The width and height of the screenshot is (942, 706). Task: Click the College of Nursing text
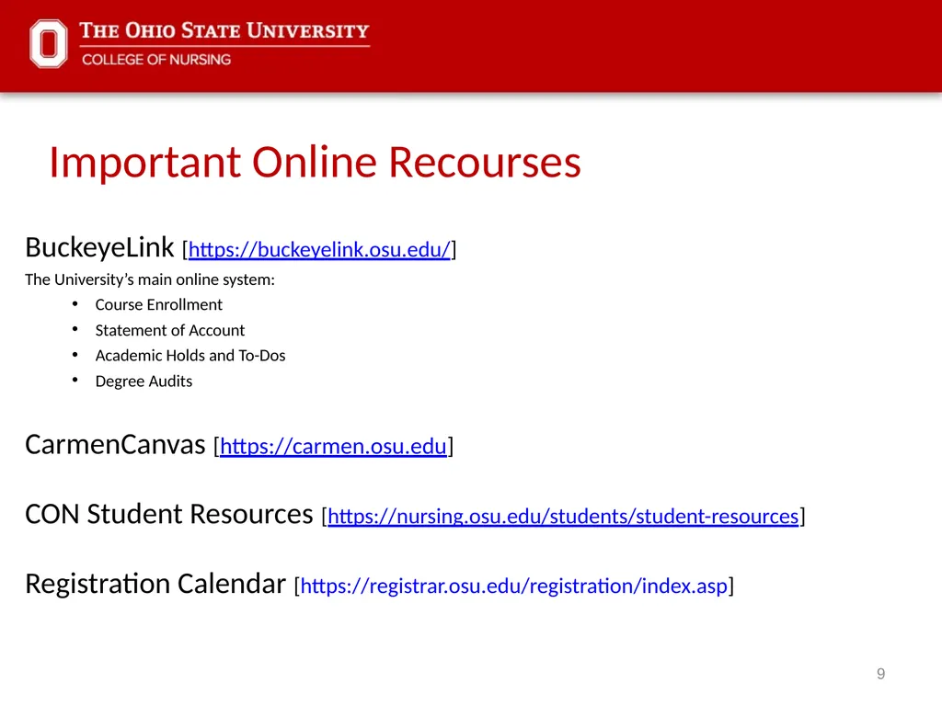click(156, 60)
